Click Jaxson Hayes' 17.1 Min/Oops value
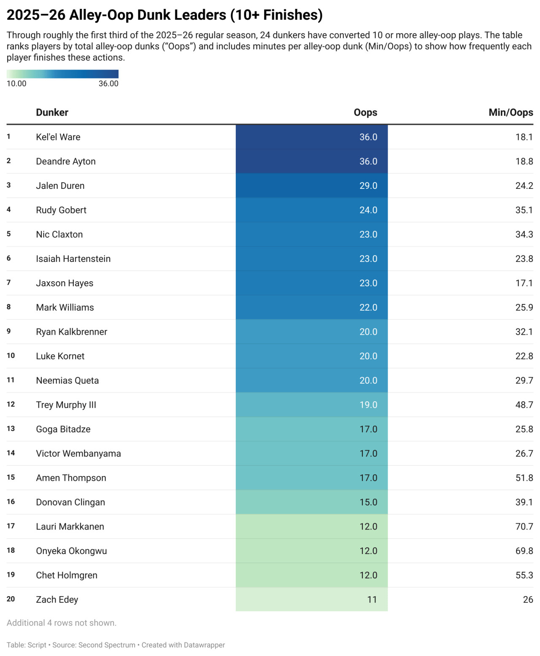540x656 pixels. pos(524,283)
